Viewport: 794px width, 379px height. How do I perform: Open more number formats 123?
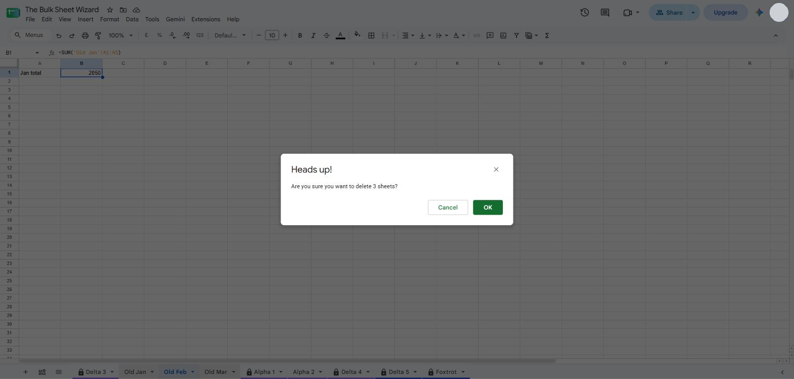tap(200, 35)
